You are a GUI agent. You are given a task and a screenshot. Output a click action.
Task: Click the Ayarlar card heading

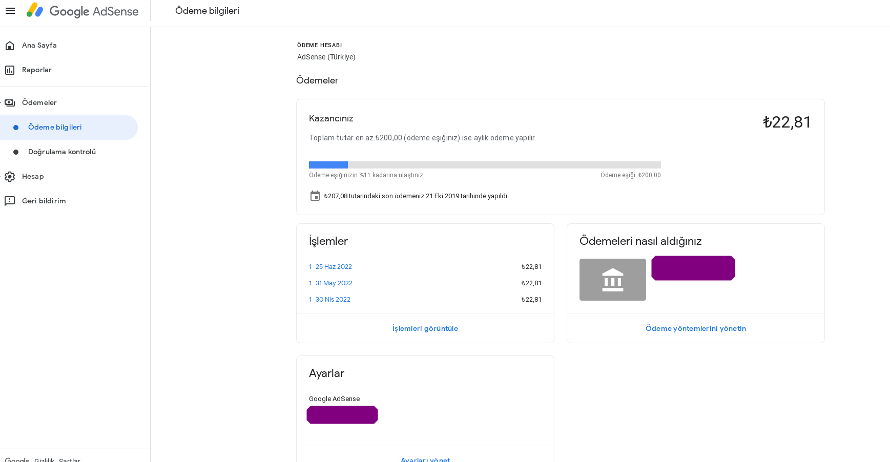point(326,373)
